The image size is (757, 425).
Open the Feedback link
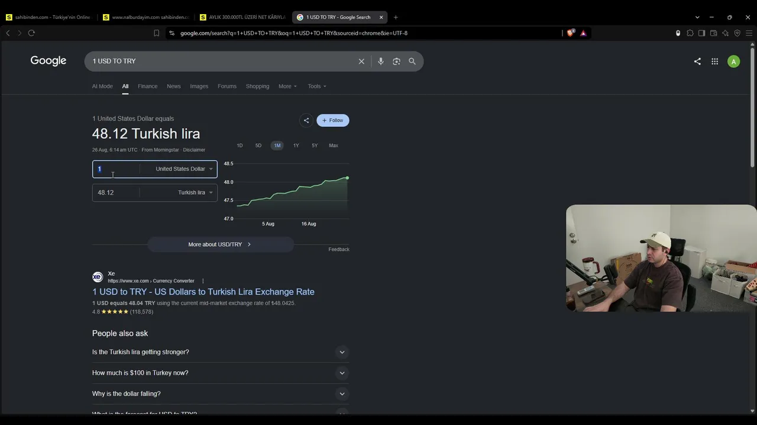click(339, 250)
